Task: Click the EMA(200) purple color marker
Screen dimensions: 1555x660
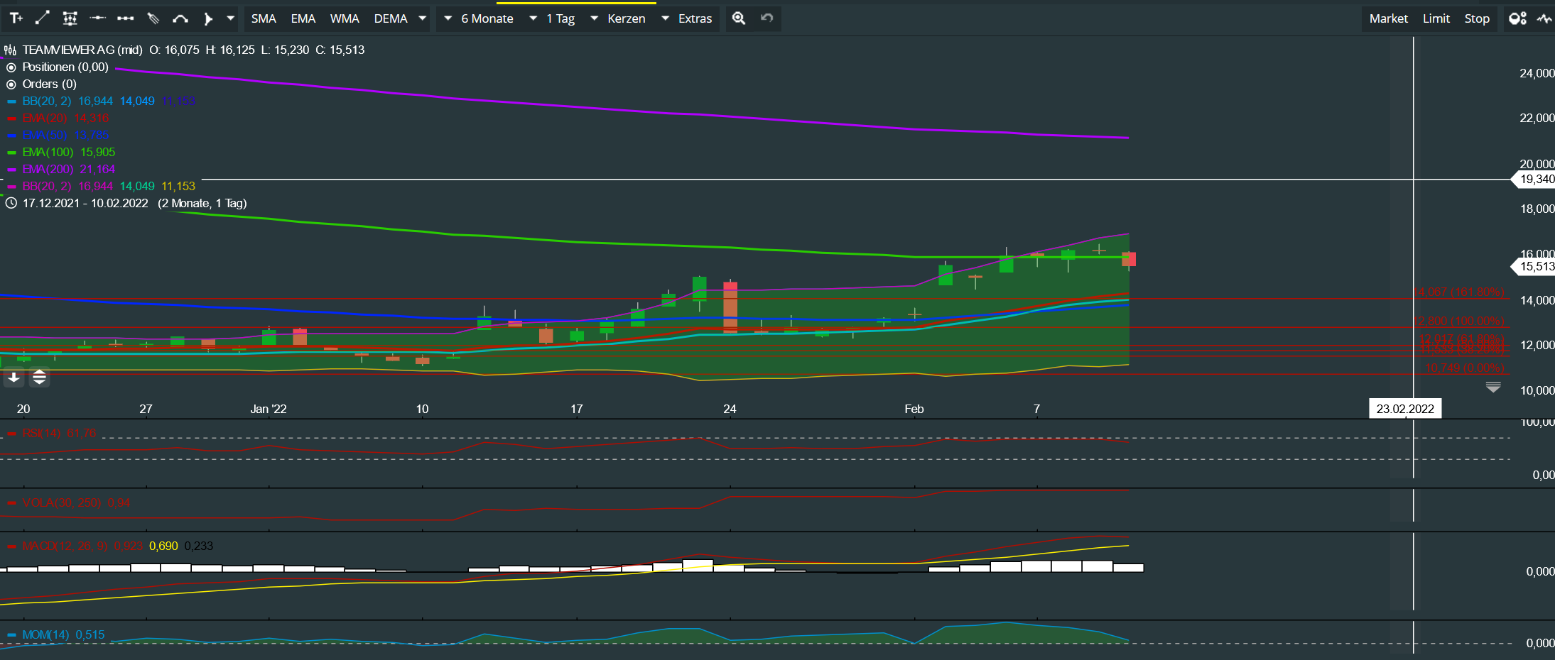Action: [11, 170]
